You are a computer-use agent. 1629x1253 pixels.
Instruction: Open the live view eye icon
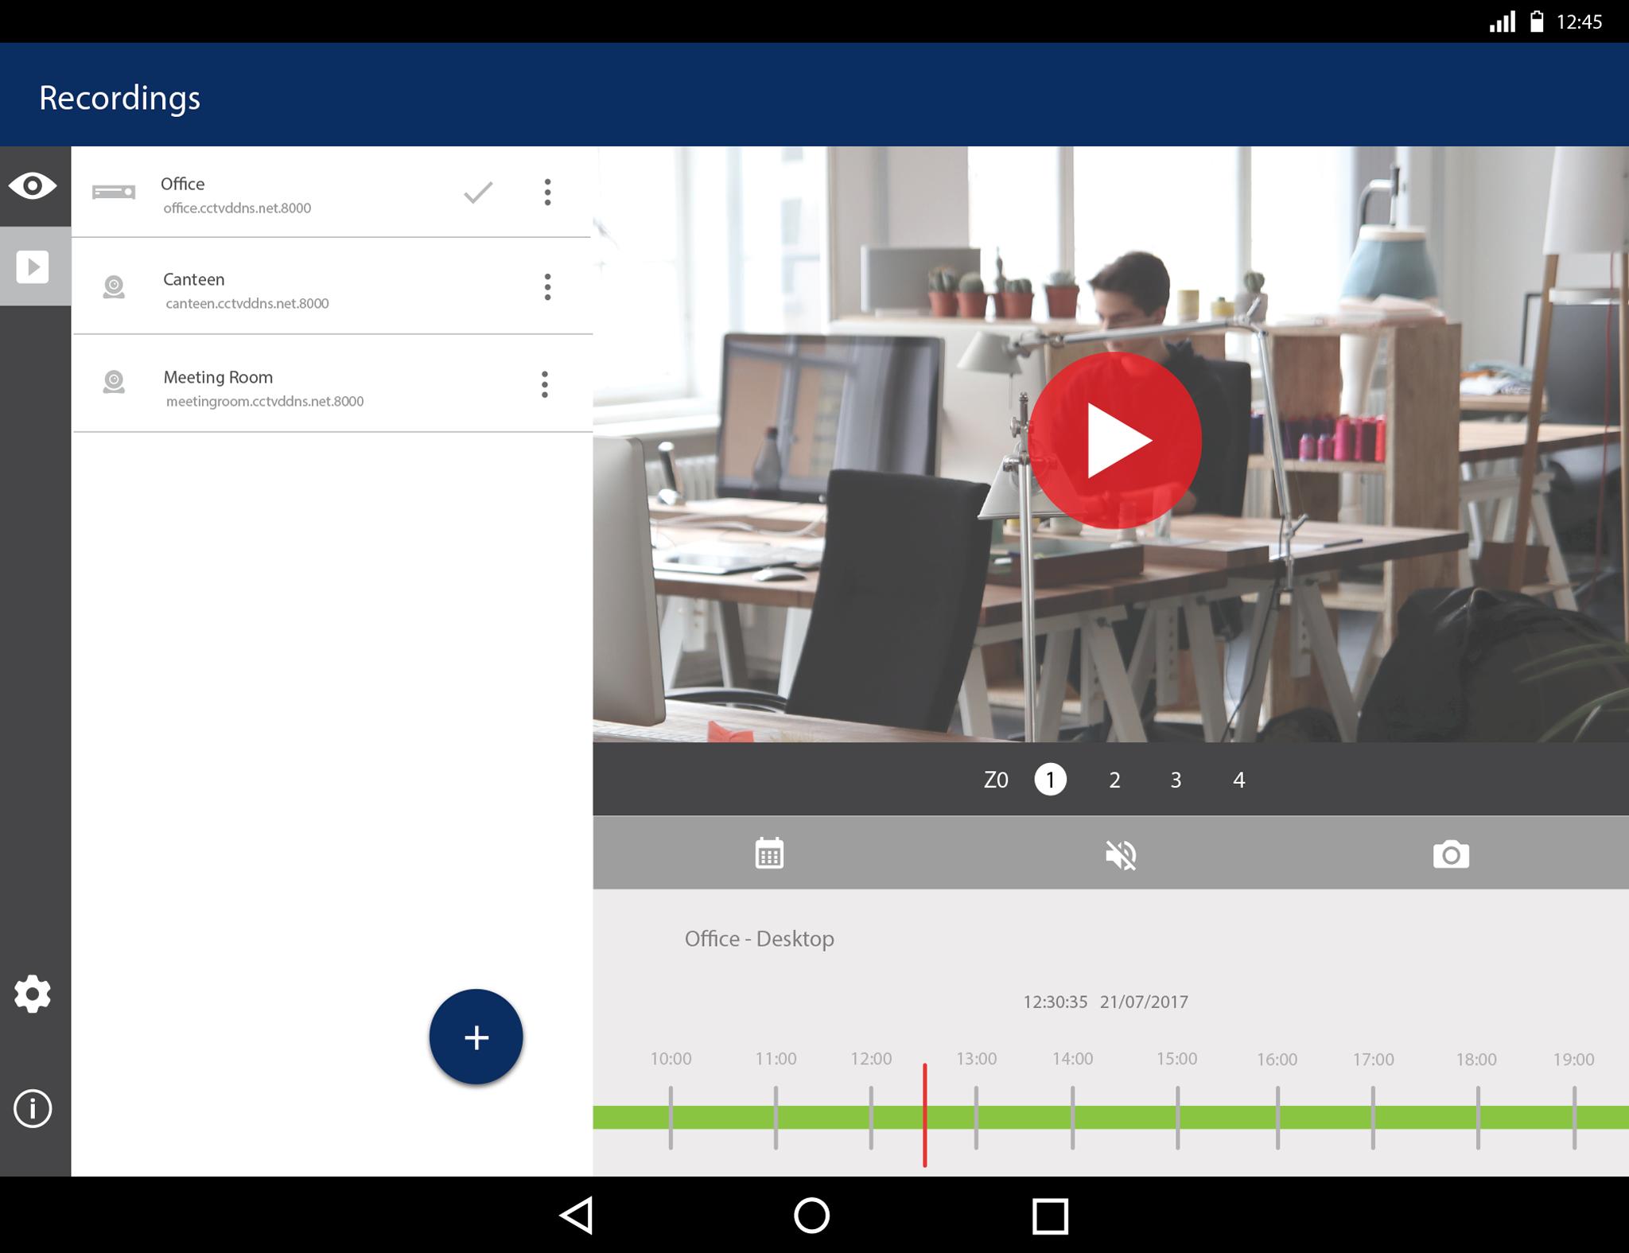click(x=33, y=186)
